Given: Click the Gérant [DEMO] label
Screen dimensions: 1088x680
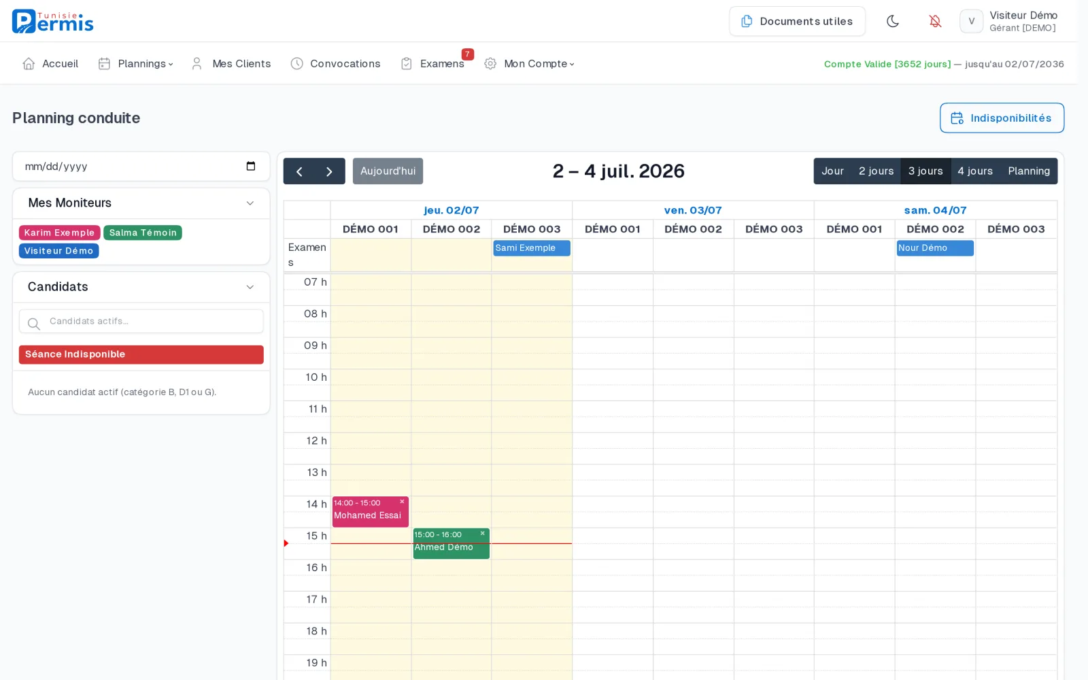Looking at the screenshot, I should [1022, 28].
